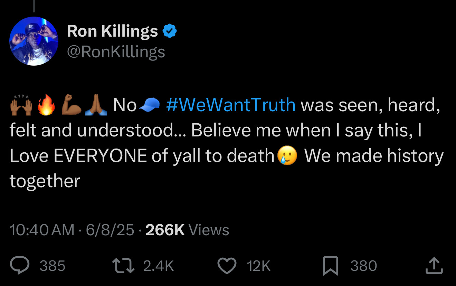The width and height of the screenshot is (456, 286).
Task: Open the #WeWantTruth hashtag
Action: pyautogui.click(x=231, y=105)
